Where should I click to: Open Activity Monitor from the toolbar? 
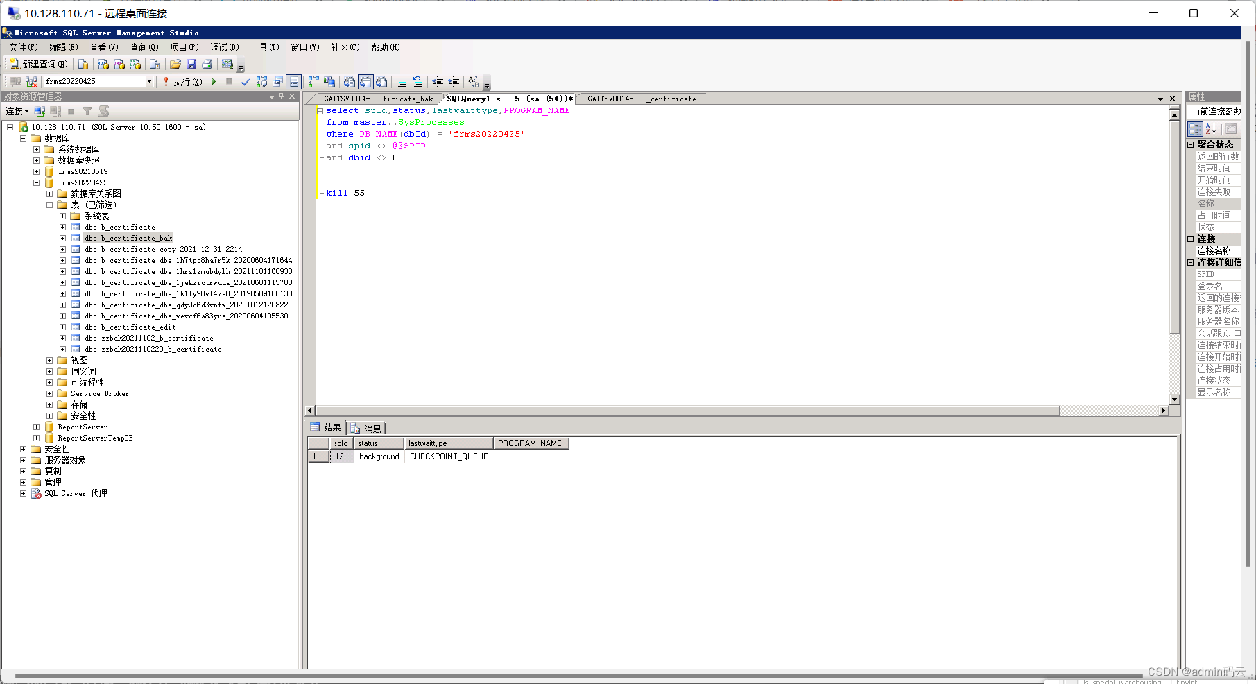[227, 64]
